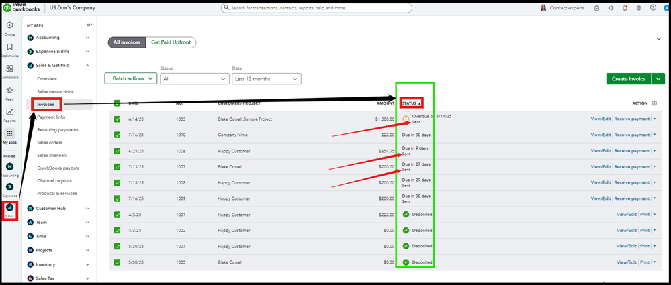Collapse the My Apps menu panel icon
Screen dimensions: 671x285
pyautogui.click(x=89, y=25)
